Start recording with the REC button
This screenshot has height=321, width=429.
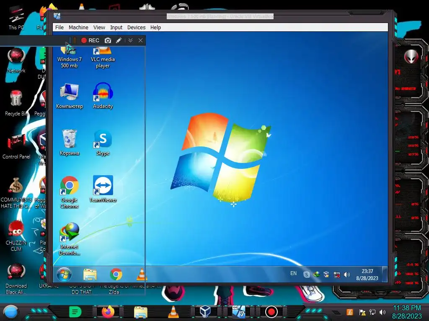(x=90, y=41)
